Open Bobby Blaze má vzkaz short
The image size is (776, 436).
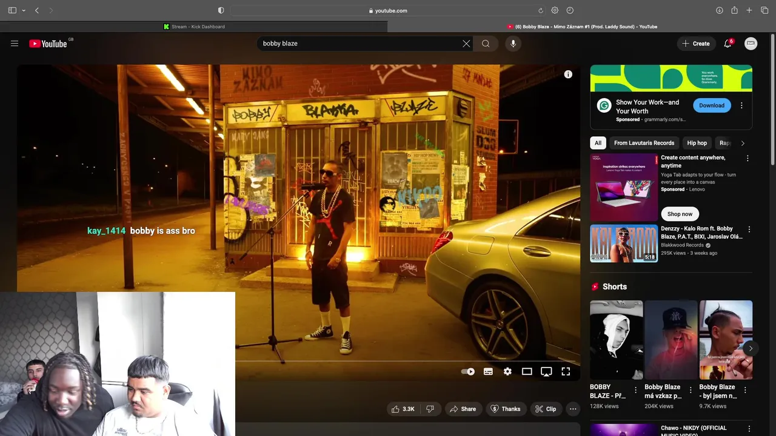671,340
